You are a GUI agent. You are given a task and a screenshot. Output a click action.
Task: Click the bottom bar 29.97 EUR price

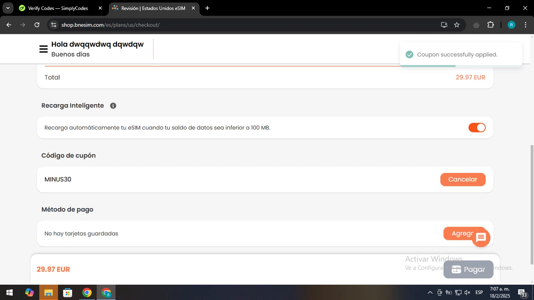tap(53, 269)
